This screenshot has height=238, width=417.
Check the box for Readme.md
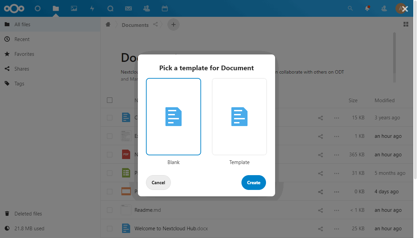[110, 210]
